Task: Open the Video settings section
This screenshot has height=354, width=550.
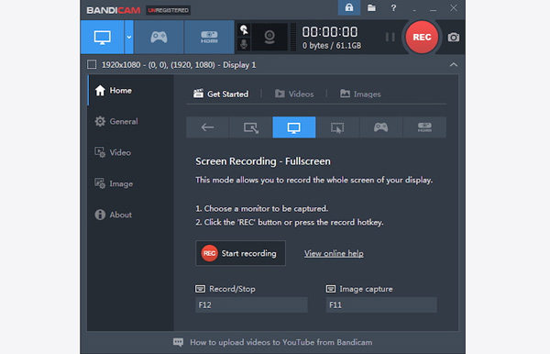Action: [x=130, y=152]
